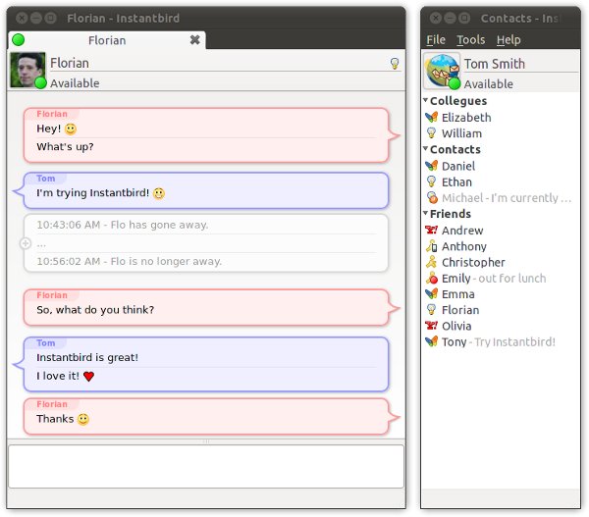Click Tom Smith's avatar in the Contacts window
Viewport: 589px width, 517px height.
point(441,71)
